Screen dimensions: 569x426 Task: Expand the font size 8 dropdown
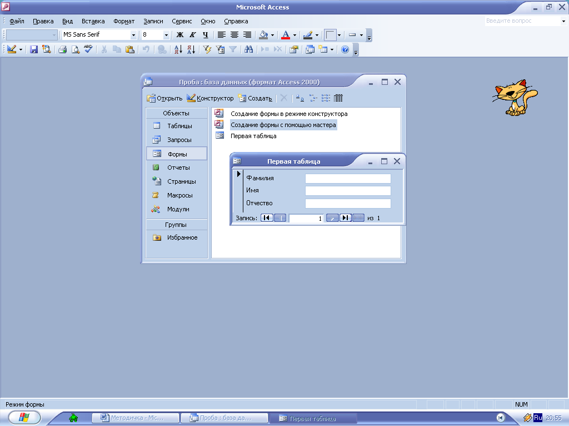coord(166,35)
